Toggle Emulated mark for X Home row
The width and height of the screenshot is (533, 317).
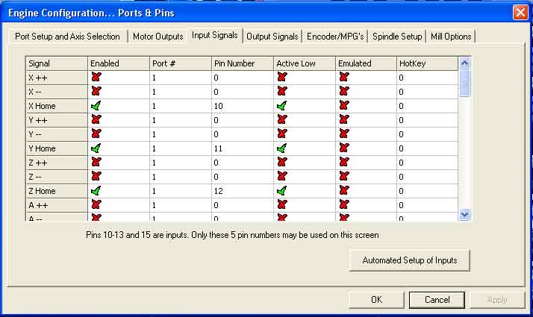tap(344, 106)
